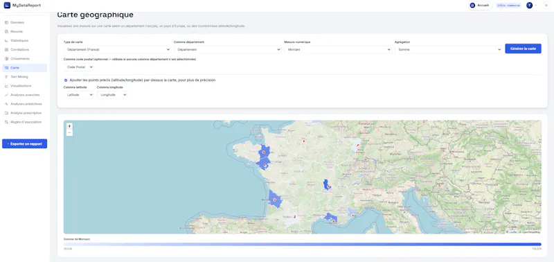
Task: Open the Agrégation dropdown set to Somme
Action: (x=448, y=49)
